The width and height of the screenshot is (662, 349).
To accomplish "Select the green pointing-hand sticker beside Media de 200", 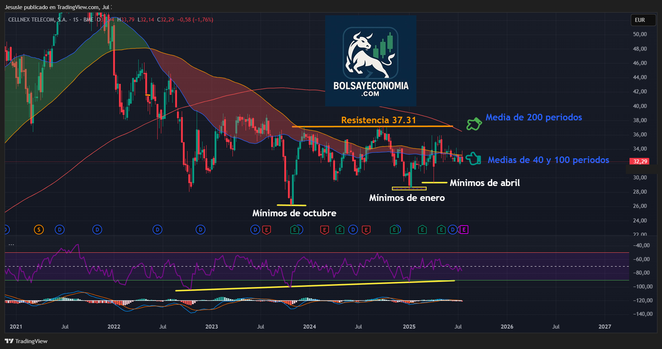I will (x=474, y=124).
